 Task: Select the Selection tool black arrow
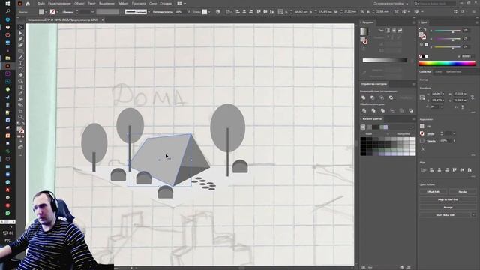tap(20, 27)
